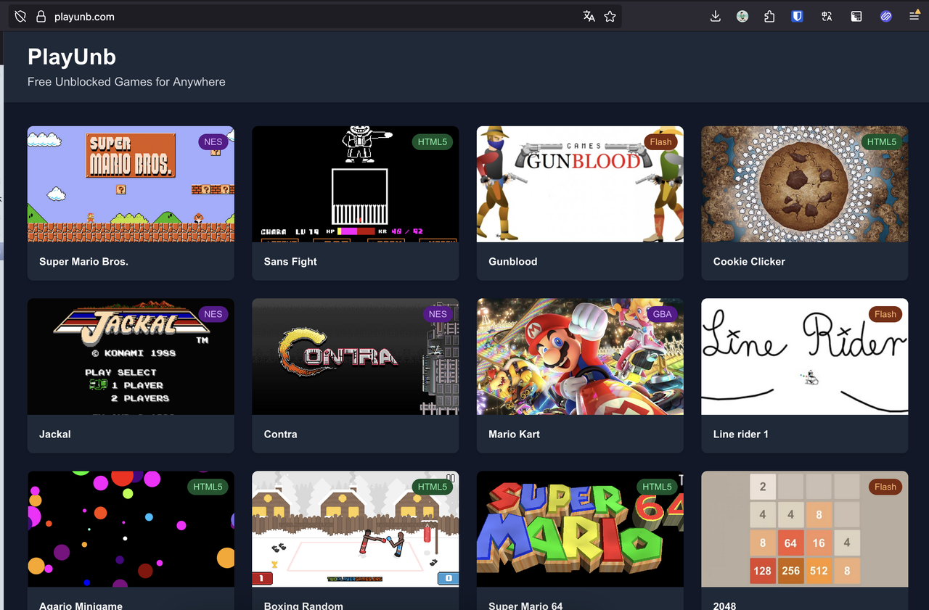Image resolution: width=929 pixels, height=610 pixels.
Task: Open the browser hamburger application menu
Action: [914, 17]
